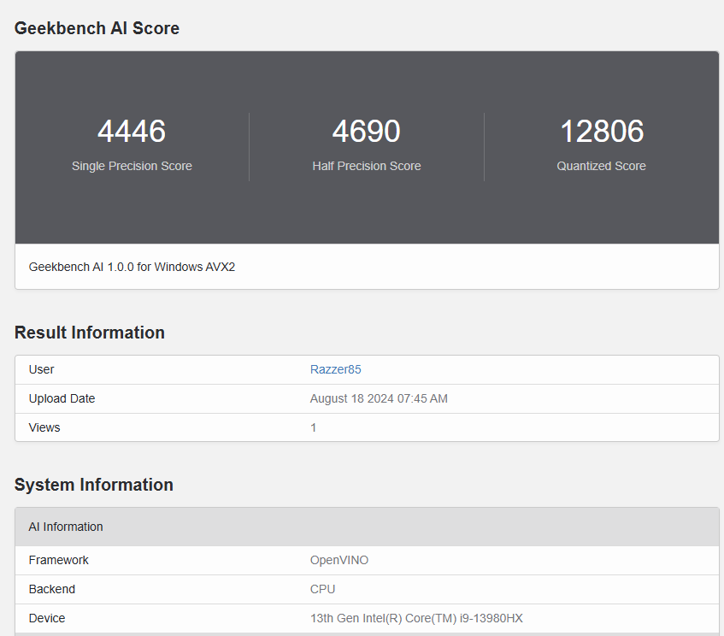Click the Views row label
Screen dimensions: 724x636
pos(44,427)
